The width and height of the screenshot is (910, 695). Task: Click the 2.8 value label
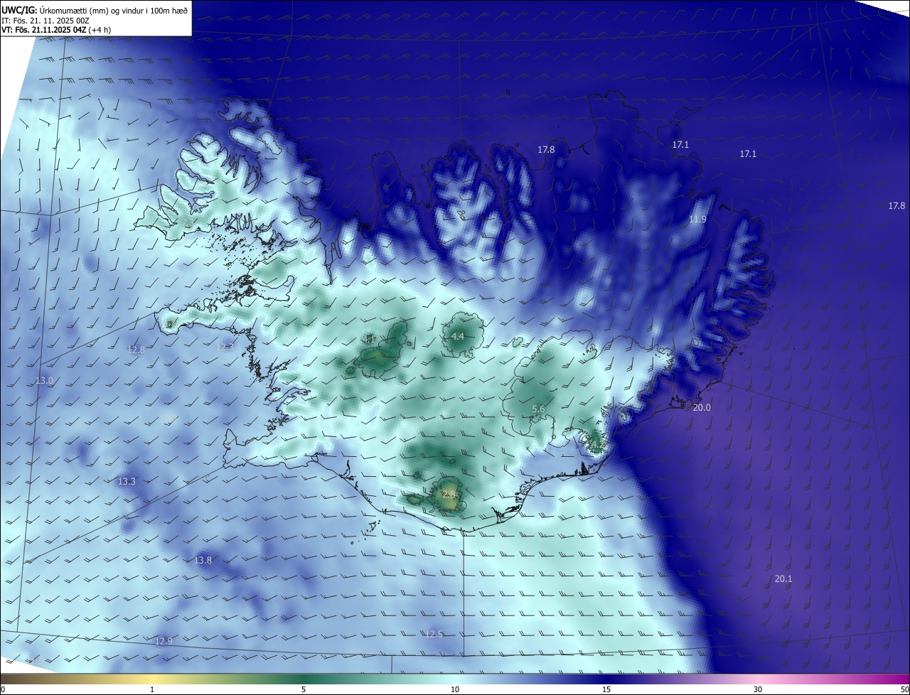coord(449,494)
